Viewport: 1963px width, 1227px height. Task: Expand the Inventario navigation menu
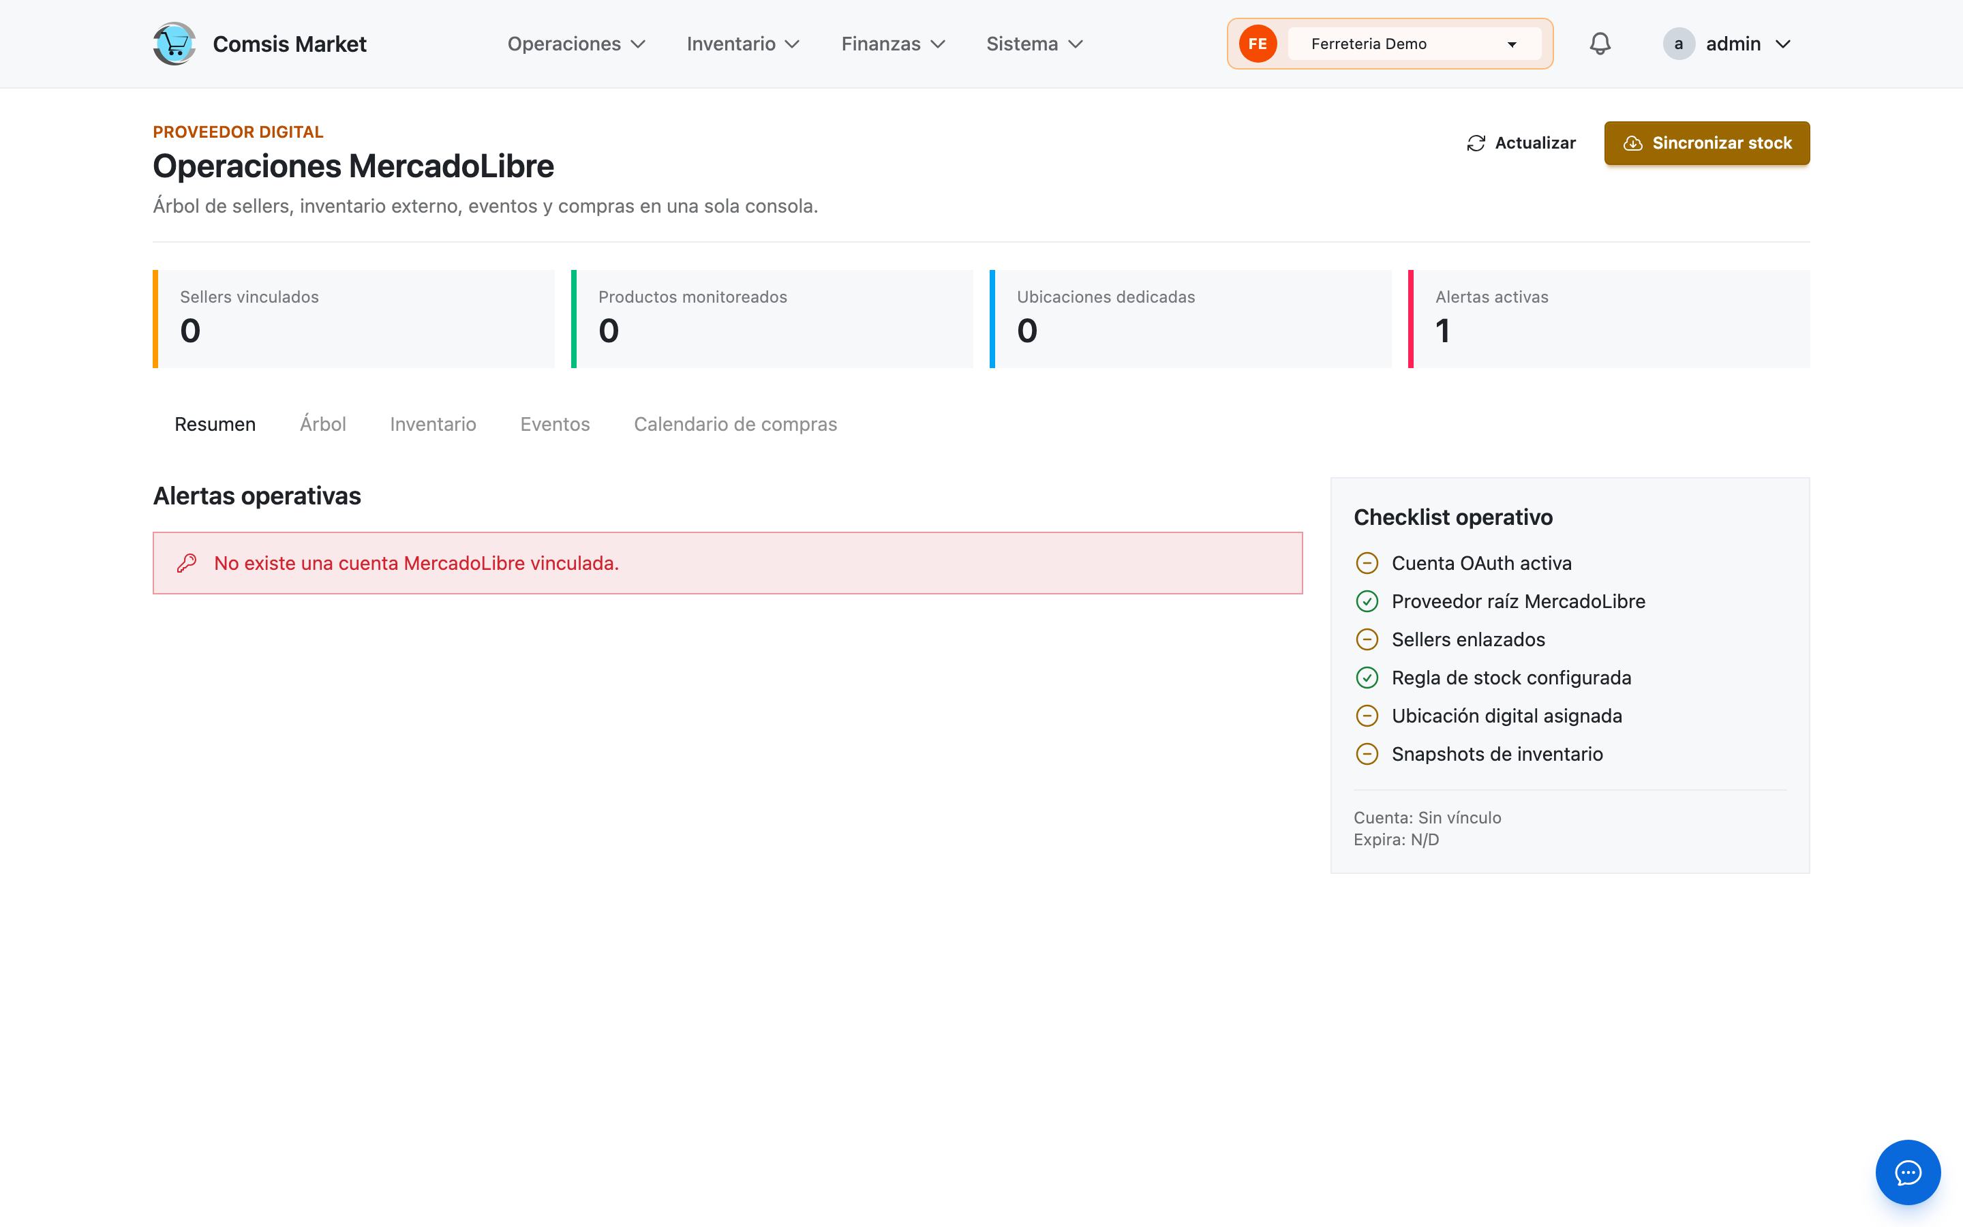pyautogui.click(x=743, y=44)
